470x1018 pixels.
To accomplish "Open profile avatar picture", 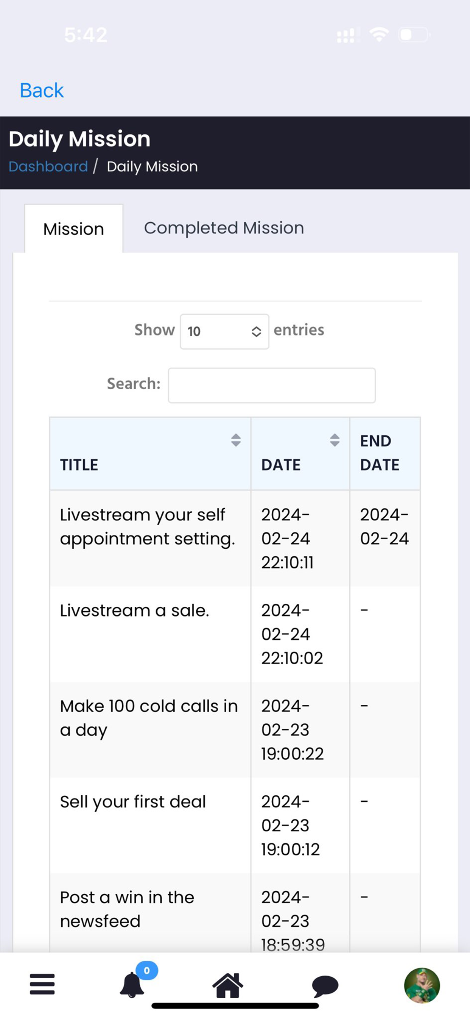I will tap(422, 985).
